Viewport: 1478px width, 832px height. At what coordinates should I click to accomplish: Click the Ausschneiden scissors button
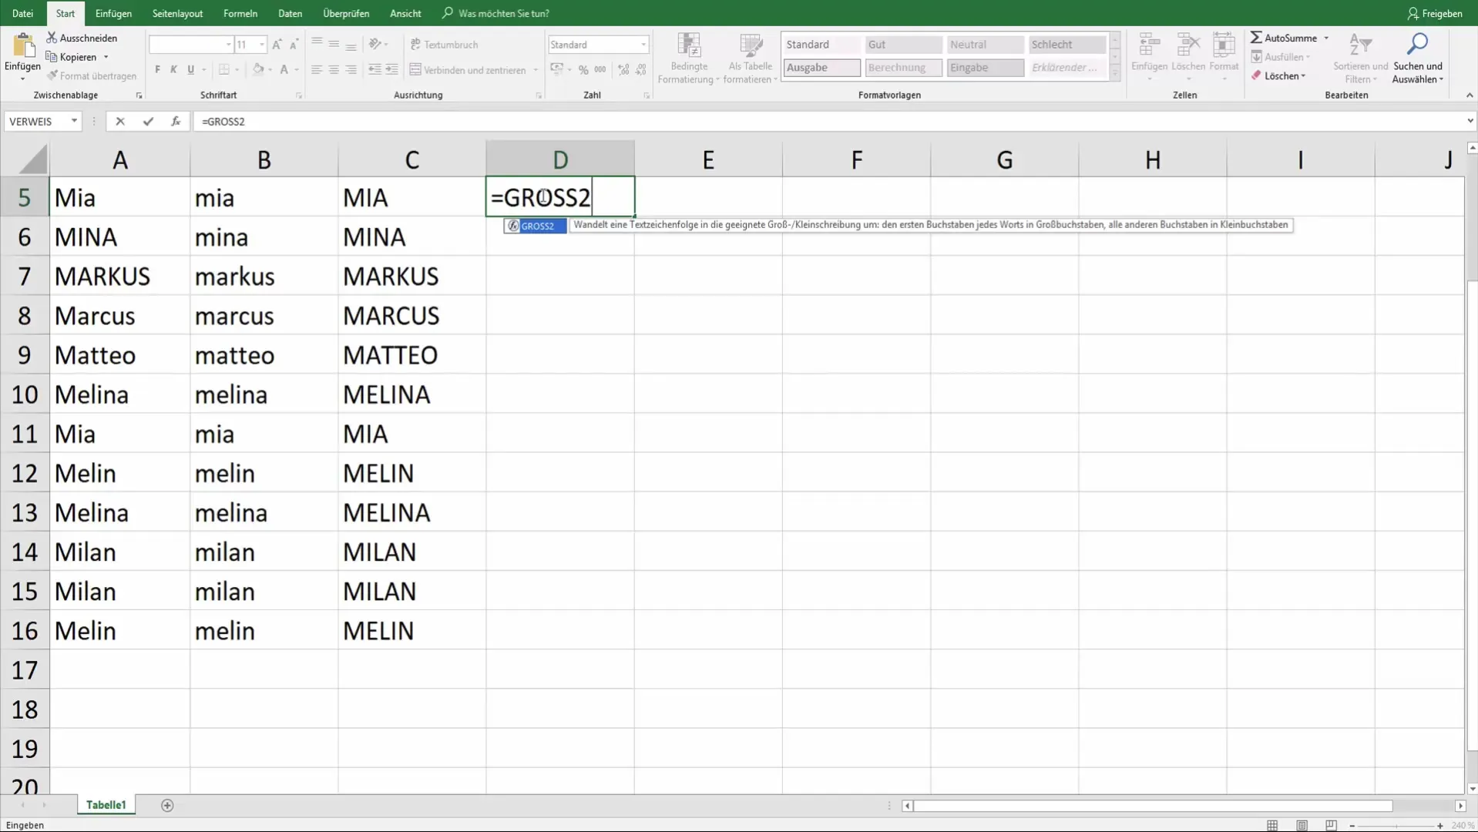click(82, 38)
